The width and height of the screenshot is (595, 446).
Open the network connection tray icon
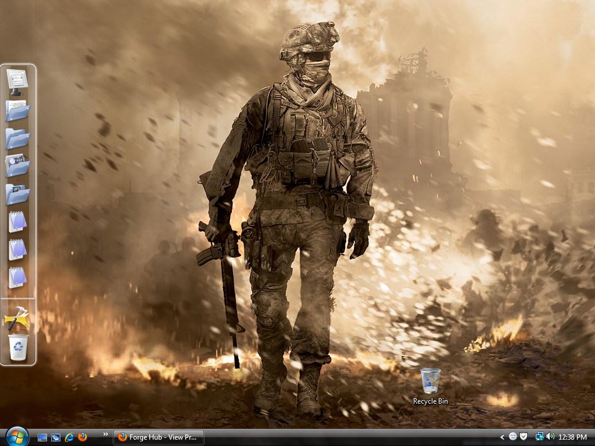(x=539, y=437)
